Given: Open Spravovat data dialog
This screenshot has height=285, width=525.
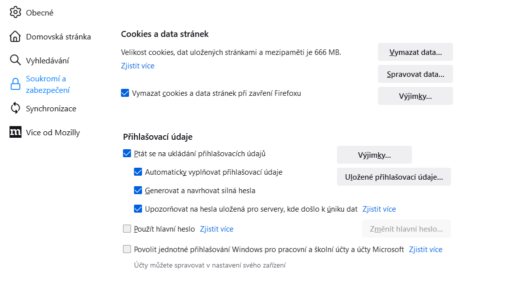Looking at the screenshot, I should coord(415,74).
